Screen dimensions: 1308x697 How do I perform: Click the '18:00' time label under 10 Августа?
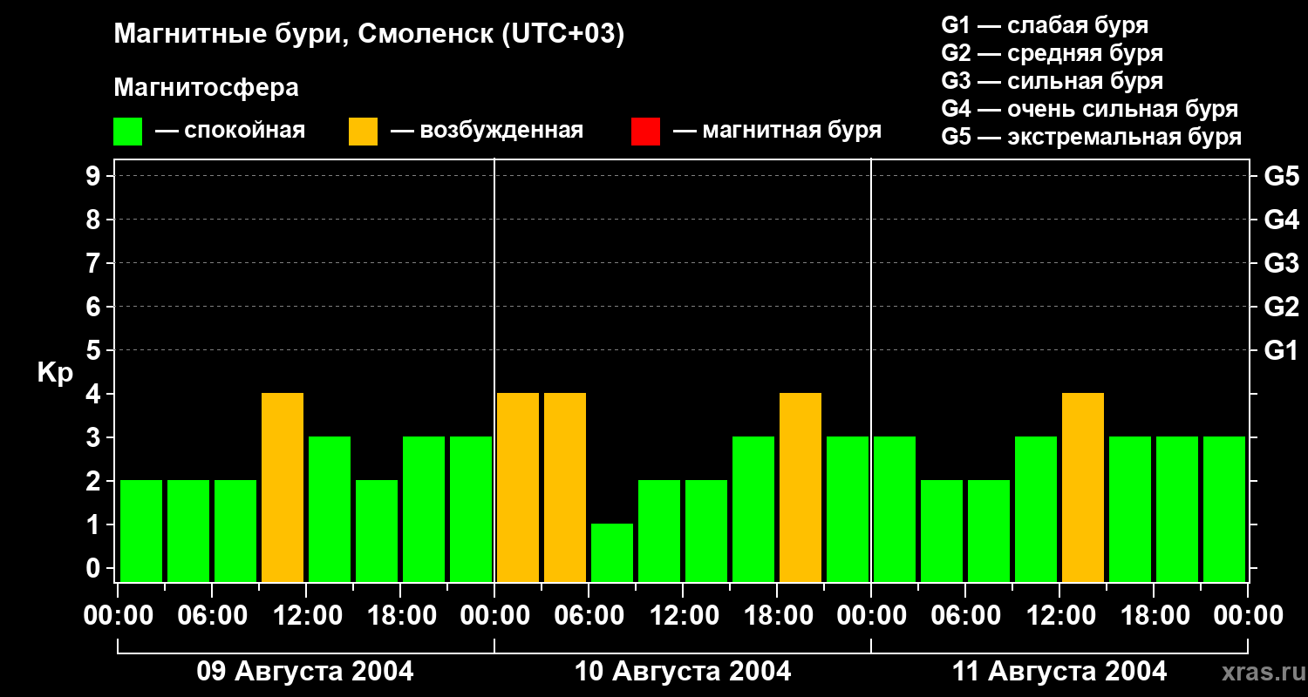click(778, 616)
